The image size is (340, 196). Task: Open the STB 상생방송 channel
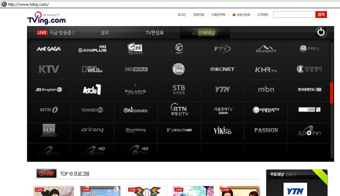point(179,90)
